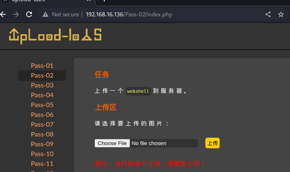Click the browser forward arrow
This screenshot has width=290, height=172.
[16, 14]
